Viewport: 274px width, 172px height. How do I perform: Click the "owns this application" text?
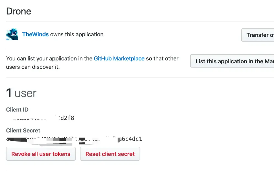pyautogui.click(x=77, y=34)
